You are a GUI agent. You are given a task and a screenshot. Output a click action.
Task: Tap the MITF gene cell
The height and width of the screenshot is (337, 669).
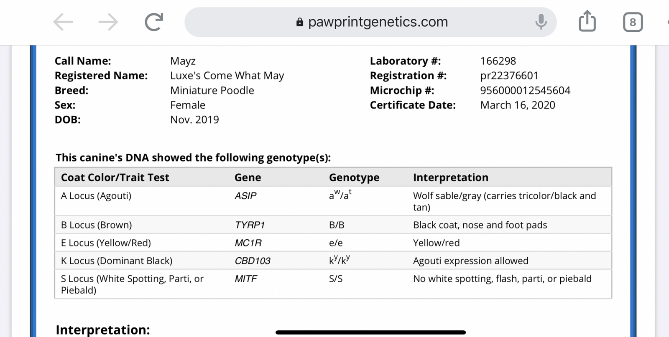coord(246,279)
